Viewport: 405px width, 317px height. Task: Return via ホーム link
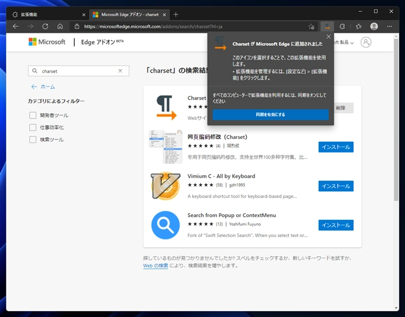[x=43, y=87]
